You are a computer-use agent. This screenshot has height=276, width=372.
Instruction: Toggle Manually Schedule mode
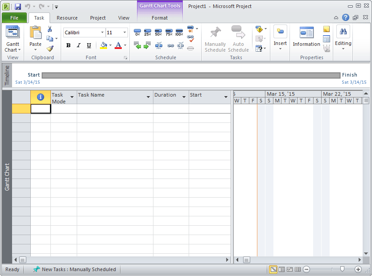click(x=215, y=39)
